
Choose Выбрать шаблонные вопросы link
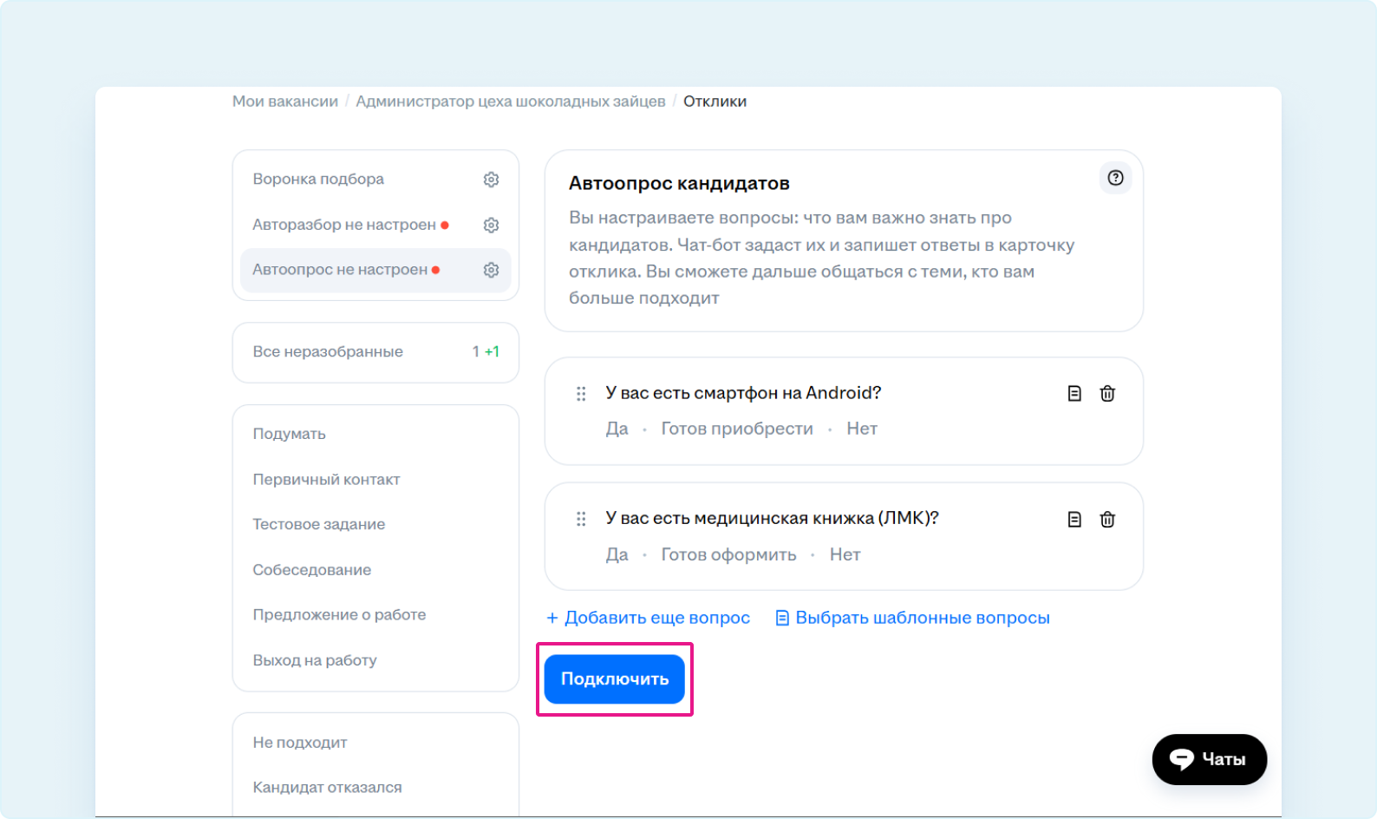(x=912, y=618)
